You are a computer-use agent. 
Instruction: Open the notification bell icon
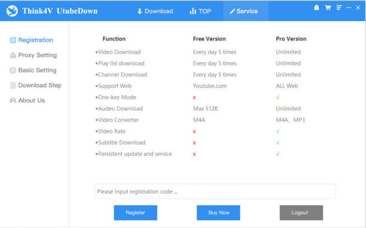tap(316, 8)
